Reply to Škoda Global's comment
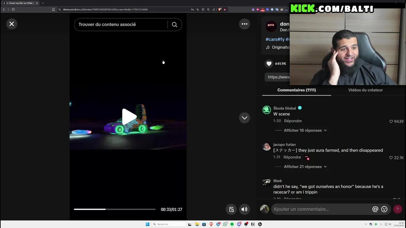This screenshot has height=228, width=406. point(293,121)
